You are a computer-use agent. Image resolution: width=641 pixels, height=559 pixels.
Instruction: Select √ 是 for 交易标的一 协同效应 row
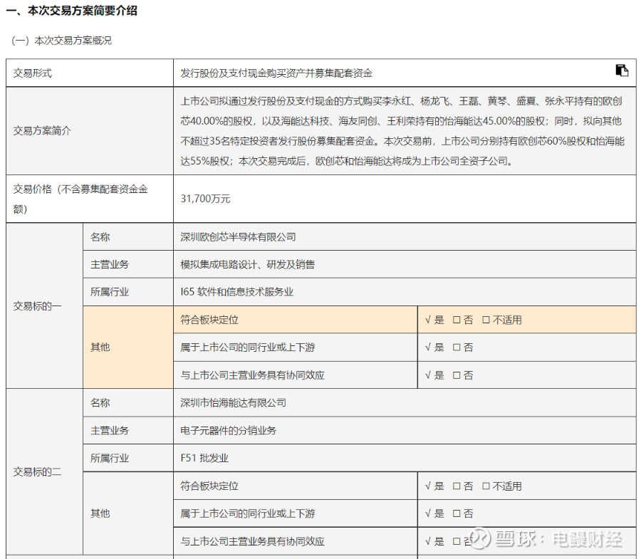pos(434,375)
